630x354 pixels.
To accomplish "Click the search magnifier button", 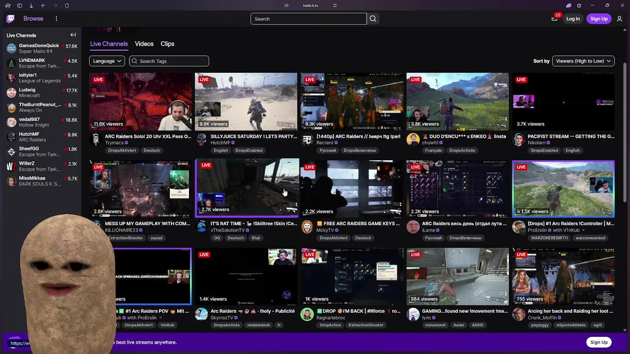I will click(x=373, y=19).
